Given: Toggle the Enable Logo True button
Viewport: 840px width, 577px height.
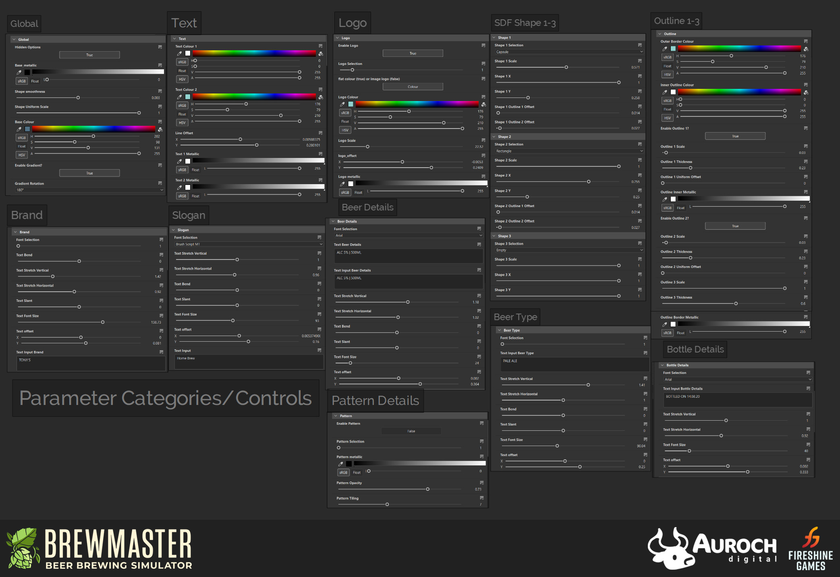Looking at the screenshot, I should [x=413, y=53].
